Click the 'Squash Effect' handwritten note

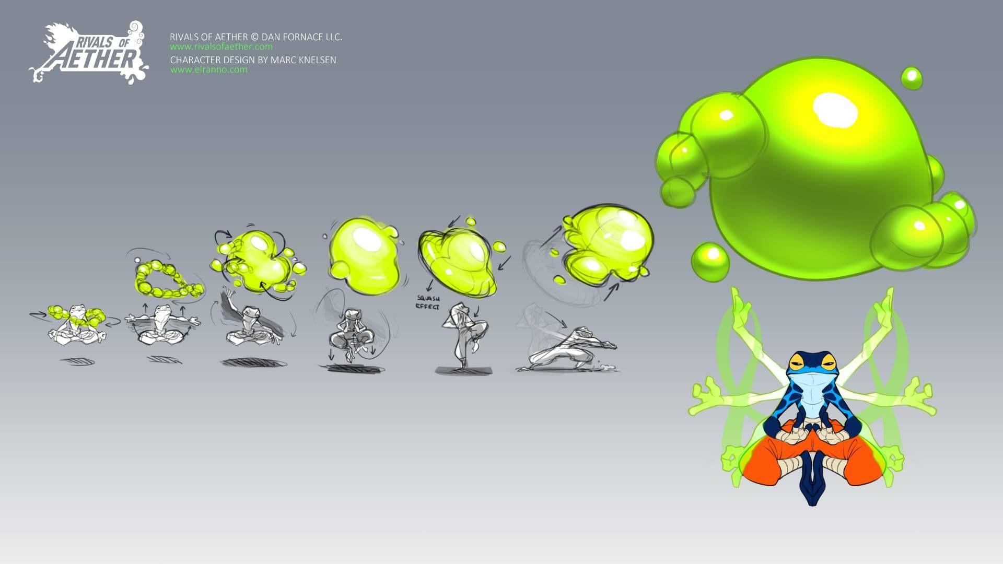click(427, 302)
